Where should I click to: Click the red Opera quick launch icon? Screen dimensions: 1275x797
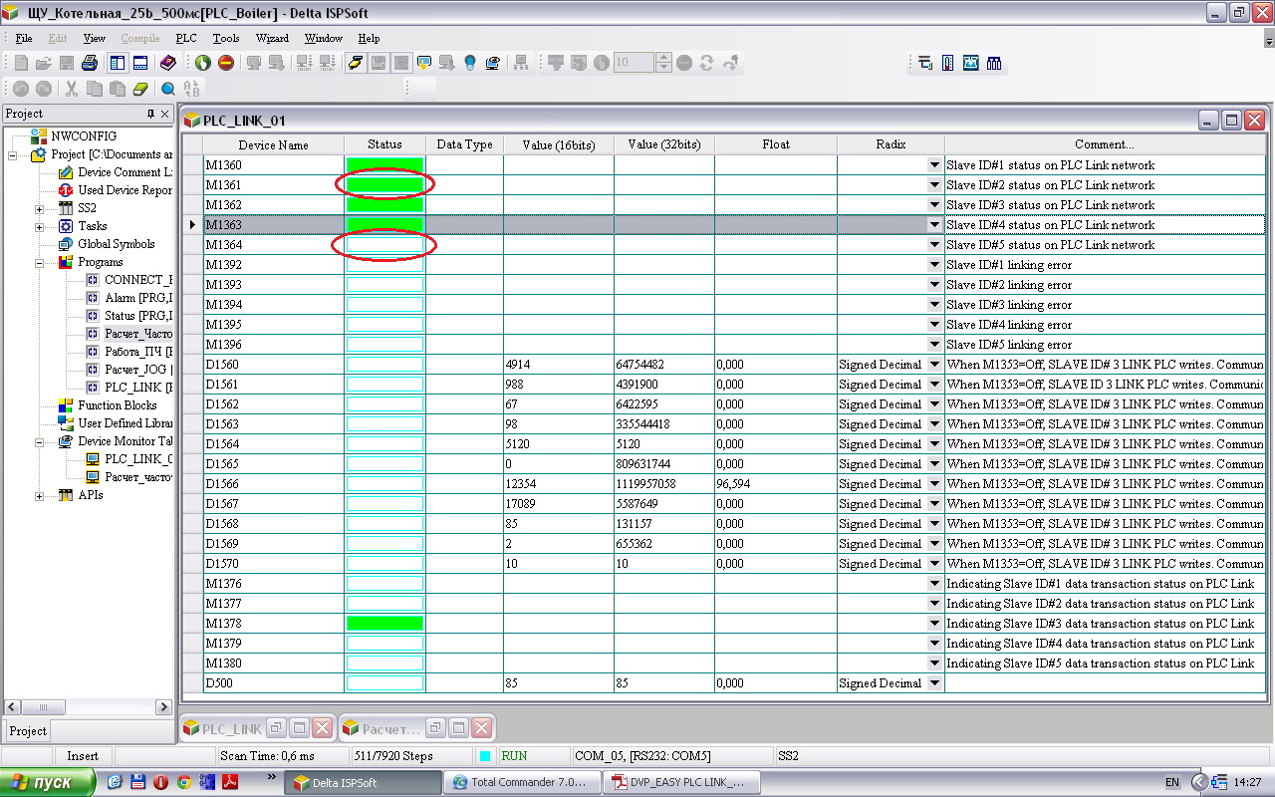(x=160, y=782)
